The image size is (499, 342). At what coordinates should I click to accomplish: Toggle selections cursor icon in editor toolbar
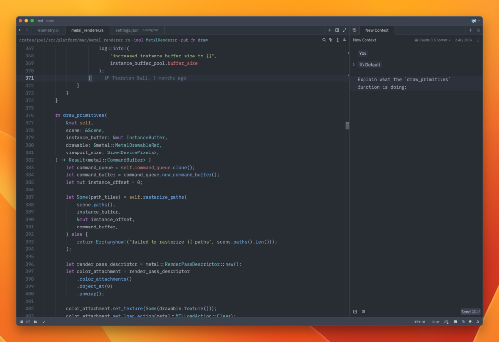[x=337, y=40]
